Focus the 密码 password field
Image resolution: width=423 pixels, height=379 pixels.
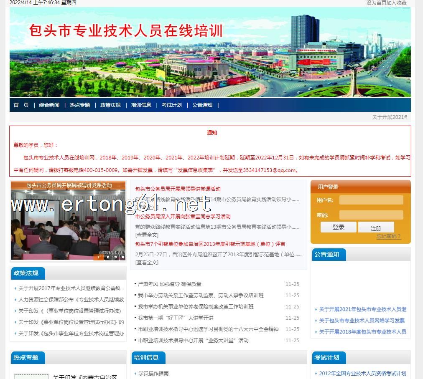coord(371,215)
